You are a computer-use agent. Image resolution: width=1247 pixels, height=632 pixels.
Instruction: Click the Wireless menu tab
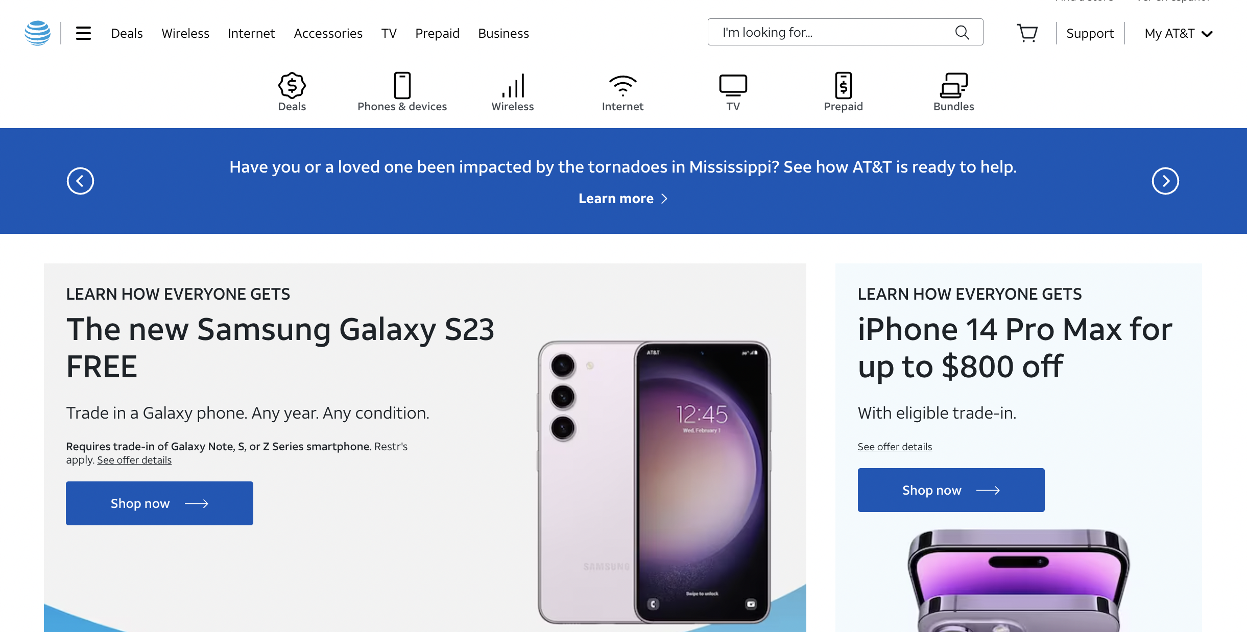(x=185, y=32)
